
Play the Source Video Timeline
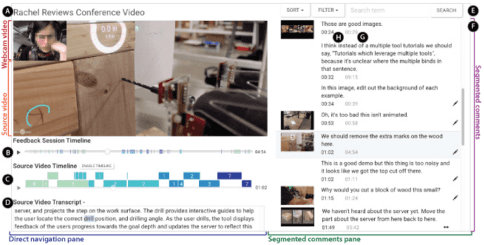[x=19, y=187]
